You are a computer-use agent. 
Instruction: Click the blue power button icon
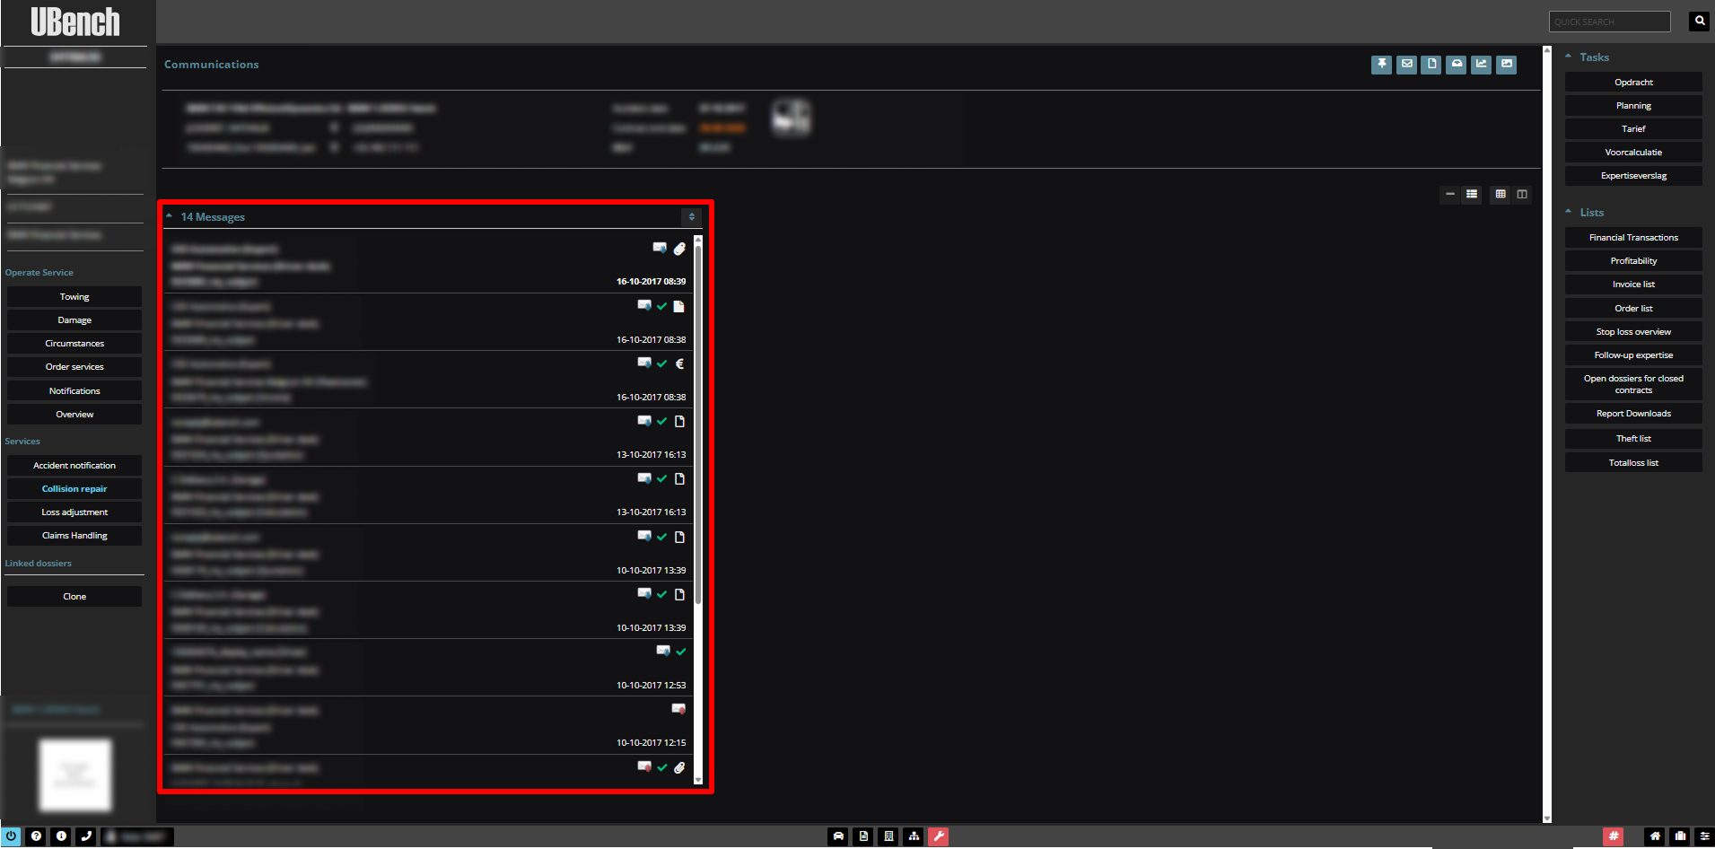[x=11, y=836]
